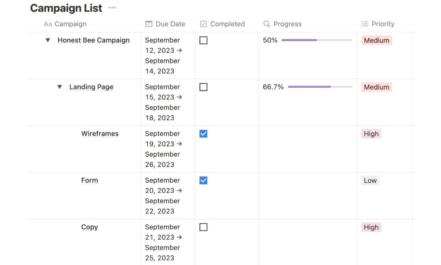Image resolution: width=441 pixels, height=265 pixels.
Task: Click the Due Date column header
Action: [170, 24]
